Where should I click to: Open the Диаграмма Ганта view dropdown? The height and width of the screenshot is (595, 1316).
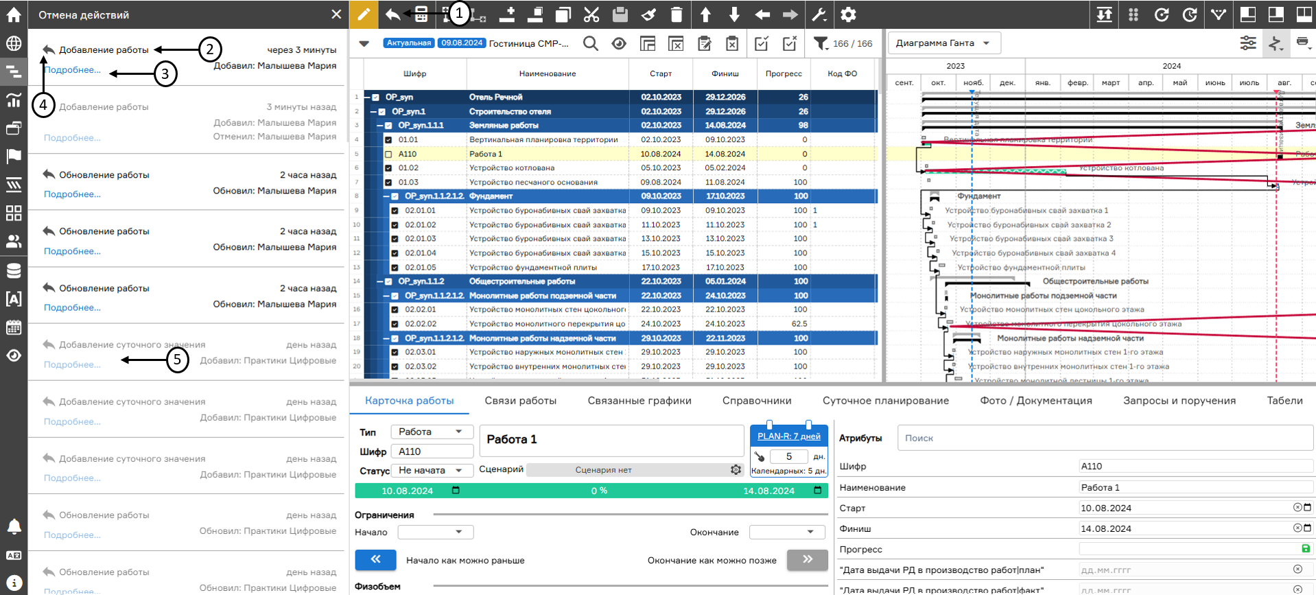[x=944, y=43]
